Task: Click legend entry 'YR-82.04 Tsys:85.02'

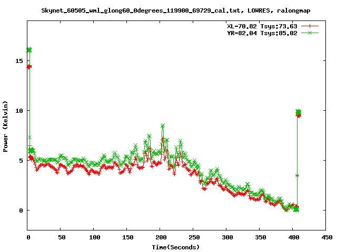Action: [x=262, y=33]
